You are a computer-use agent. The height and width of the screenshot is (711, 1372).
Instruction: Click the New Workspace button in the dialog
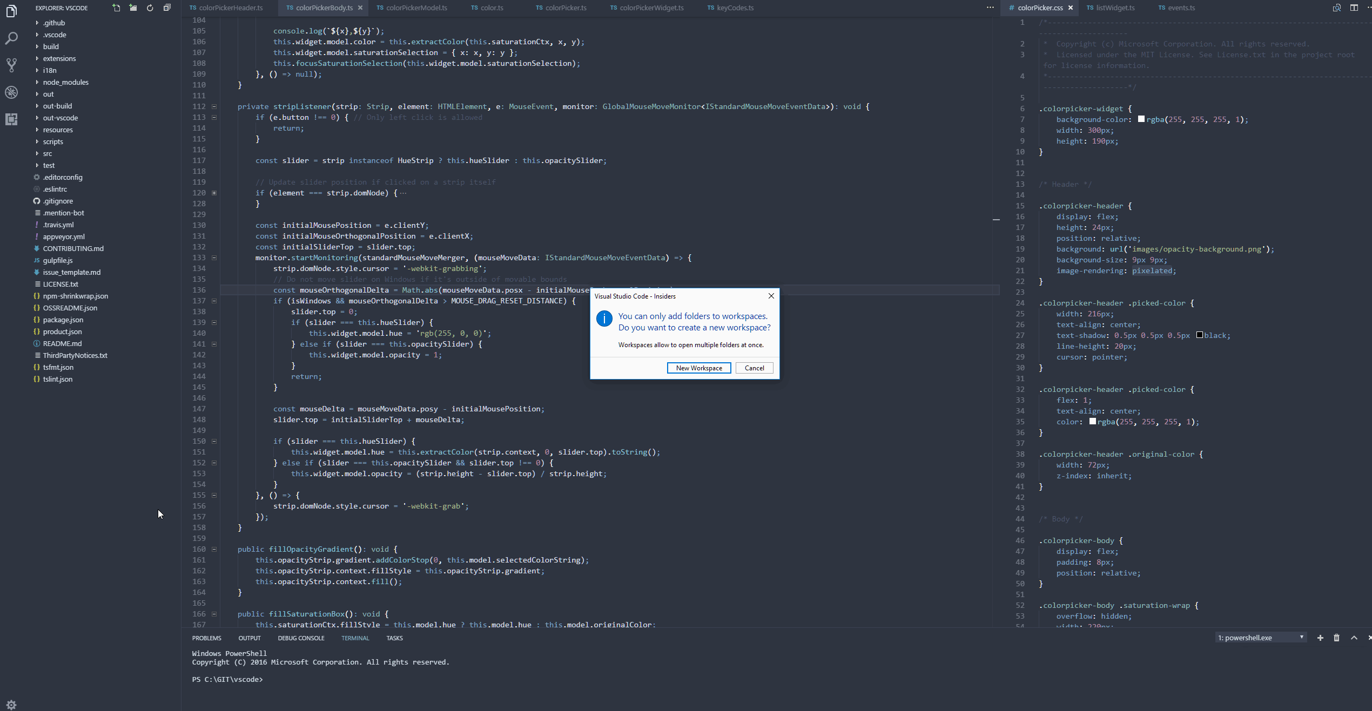pos(698,368)
